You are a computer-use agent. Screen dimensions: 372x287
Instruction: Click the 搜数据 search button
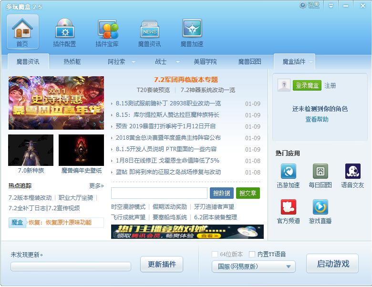pos(222,193)
